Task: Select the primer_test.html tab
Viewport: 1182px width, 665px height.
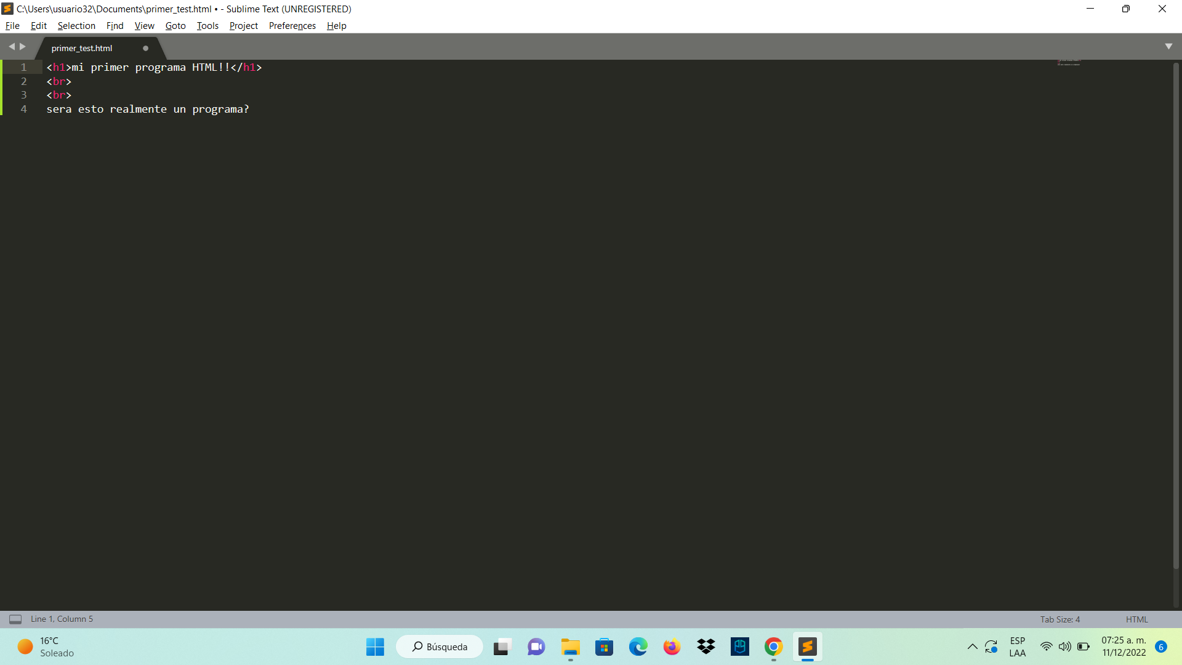Action: click(82, 48)
